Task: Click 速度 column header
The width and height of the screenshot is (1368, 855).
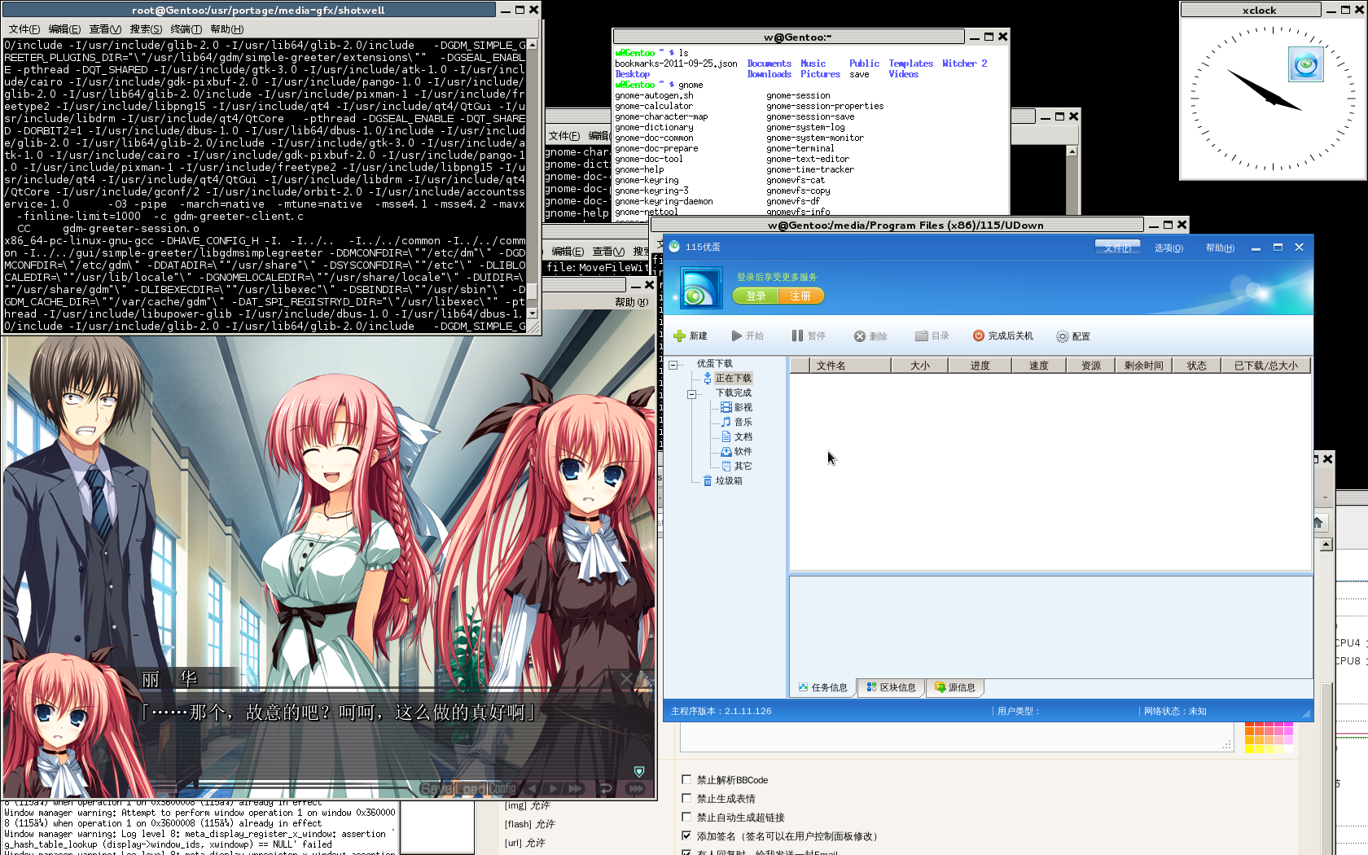Action: point(1039,366)
